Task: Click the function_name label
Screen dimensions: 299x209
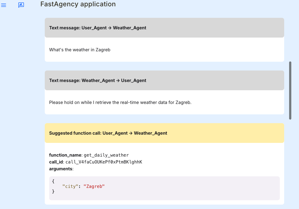Action: [65, 155]
